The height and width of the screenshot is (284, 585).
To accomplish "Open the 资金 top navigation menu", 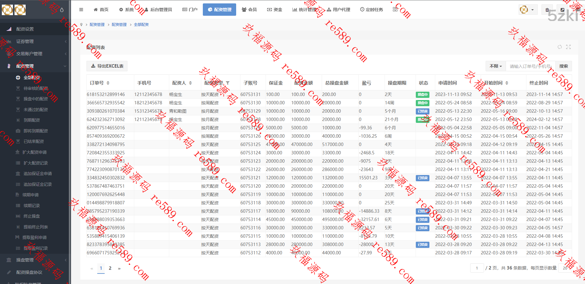I will click(274, 10).
